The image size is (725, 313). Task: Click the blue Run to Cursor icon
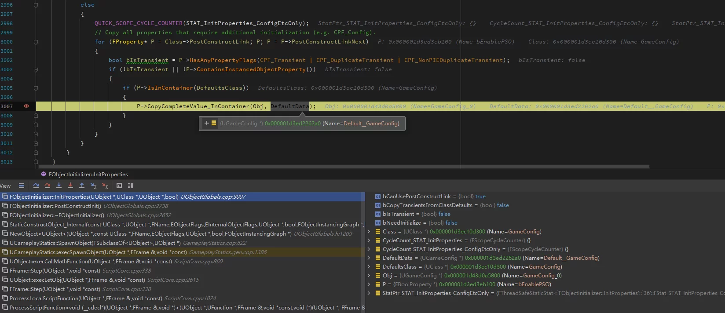click(x=93, y=186)
